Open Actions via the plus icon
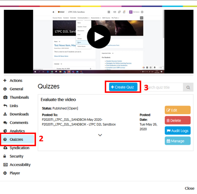 5,81
